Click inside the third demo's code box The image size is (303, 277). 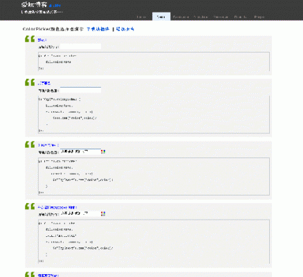pos(154,176)
